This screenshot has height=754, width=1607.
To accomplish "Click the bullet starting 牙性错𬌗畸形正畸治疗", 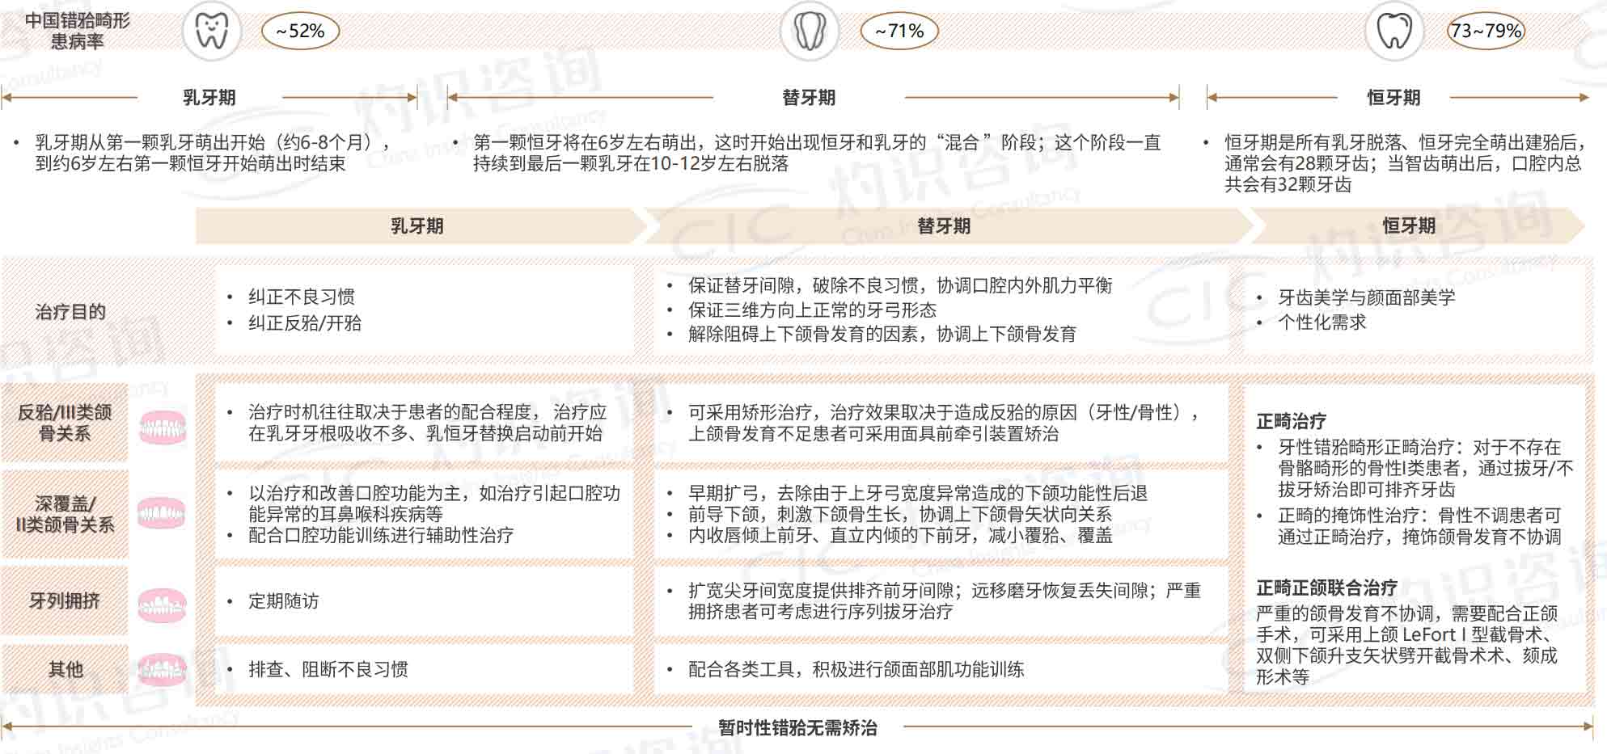I will coord(1426,468).
